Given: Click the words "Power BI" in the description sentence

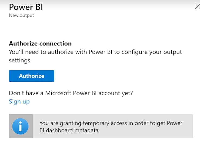Looking at the screenshot, I should point(100,52).
